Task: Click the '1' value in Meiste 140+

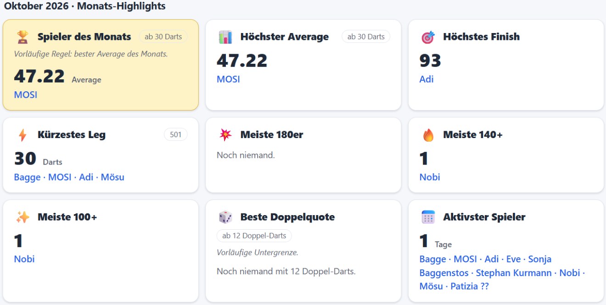Action: click(x=424, y=158)
